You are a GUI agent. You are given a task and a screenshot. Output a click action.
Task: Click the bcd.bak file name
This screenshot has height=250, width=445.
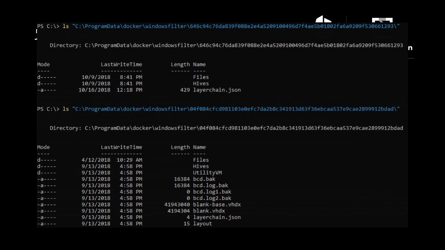coord(204,179)
